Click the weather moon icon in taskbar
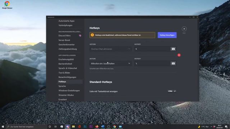Image resolution: width=230 pixels, height=129 pixels. pyautogui.click(x=199, y=126)
